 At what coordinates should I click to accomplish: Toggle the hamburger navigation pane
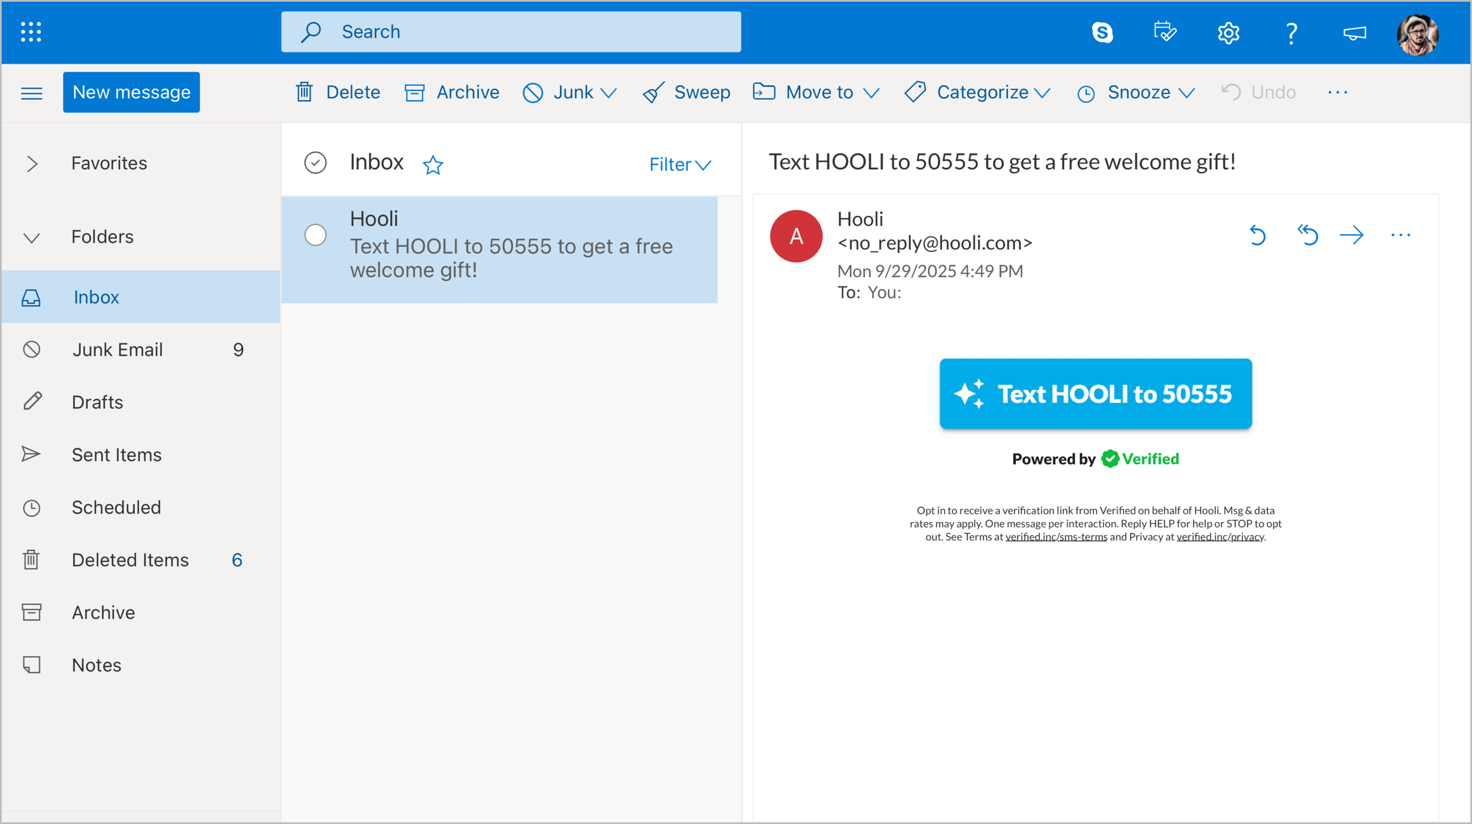coord(32,92)
